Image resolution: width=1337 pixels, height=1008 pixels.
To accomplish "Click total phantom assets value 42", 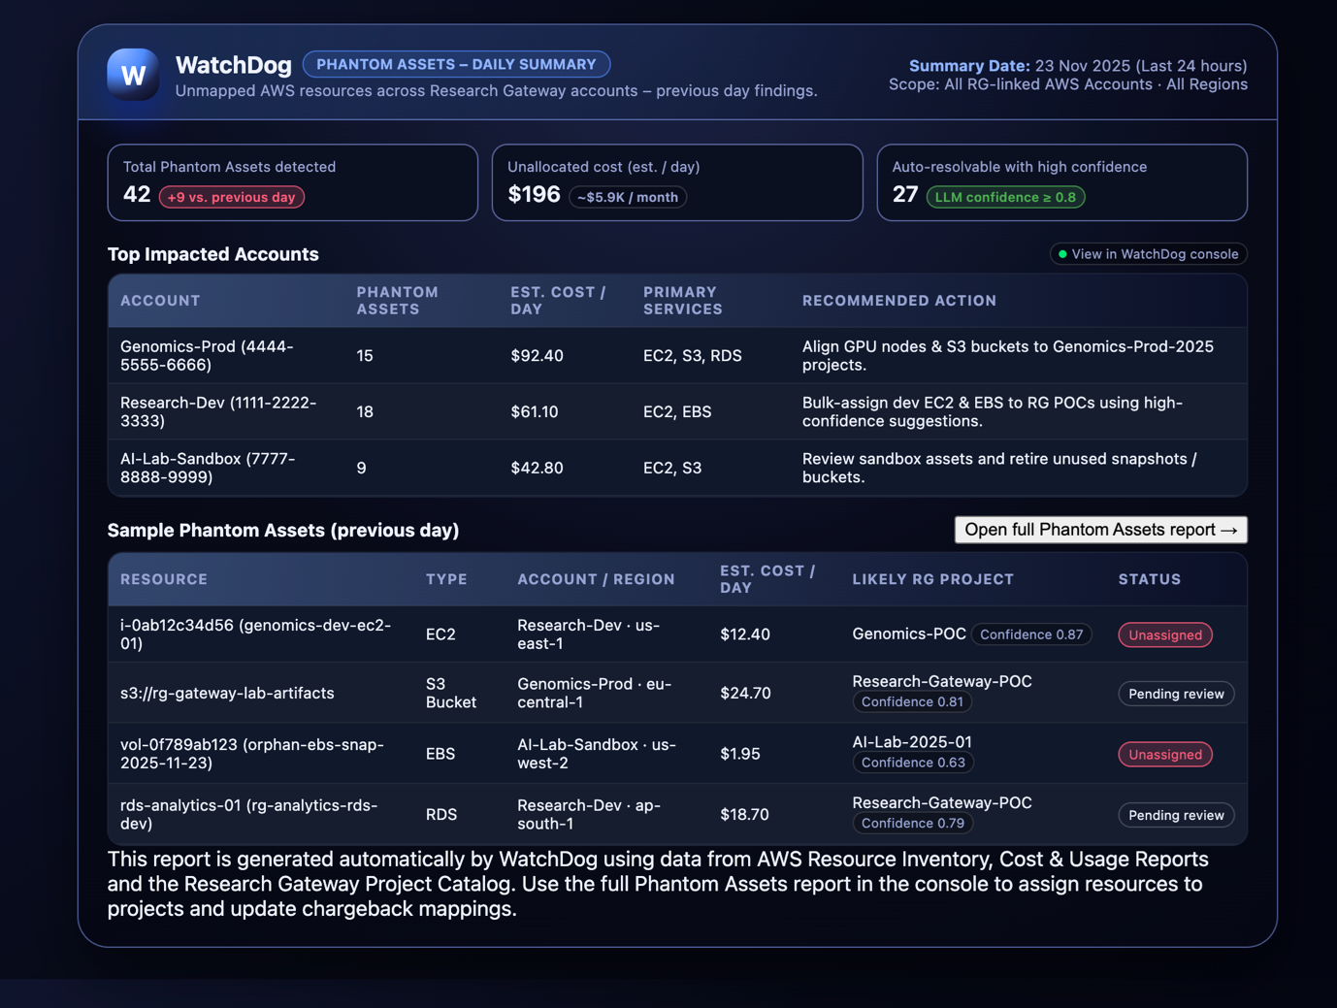I will [x=137, y=195].
